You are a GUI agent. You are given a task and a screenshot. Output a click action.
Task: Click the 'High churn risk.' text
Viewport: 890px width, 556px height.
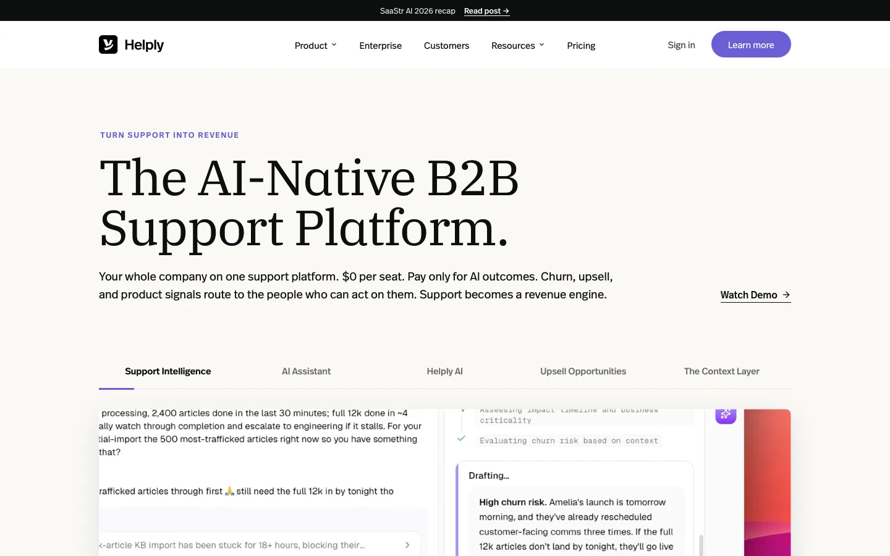(x=513, y=502)
